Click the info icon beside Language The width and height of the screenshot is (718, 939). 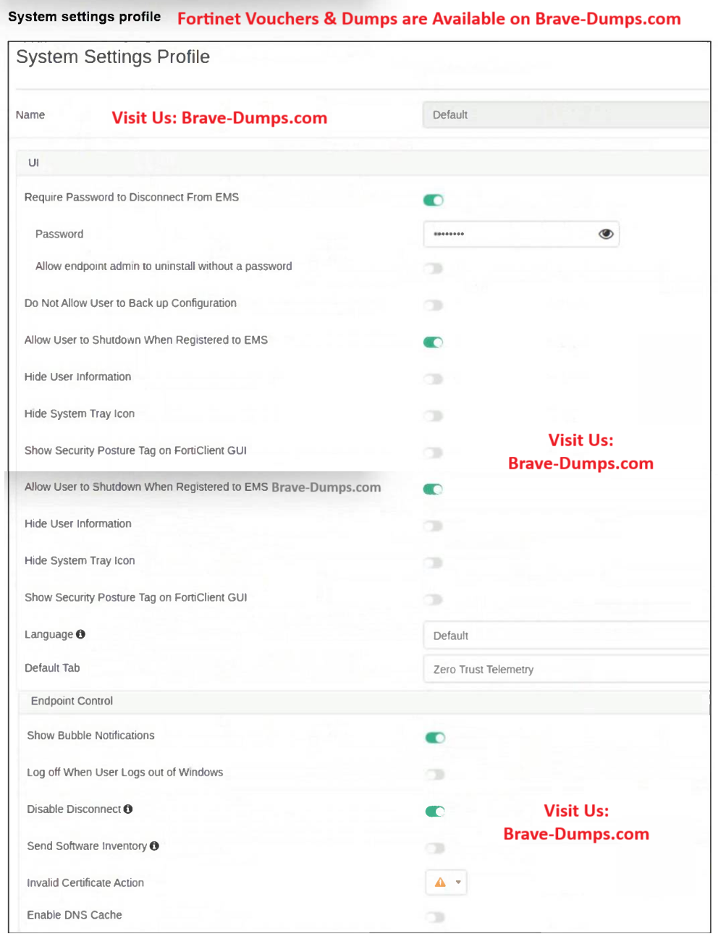(x=80, y=634)
